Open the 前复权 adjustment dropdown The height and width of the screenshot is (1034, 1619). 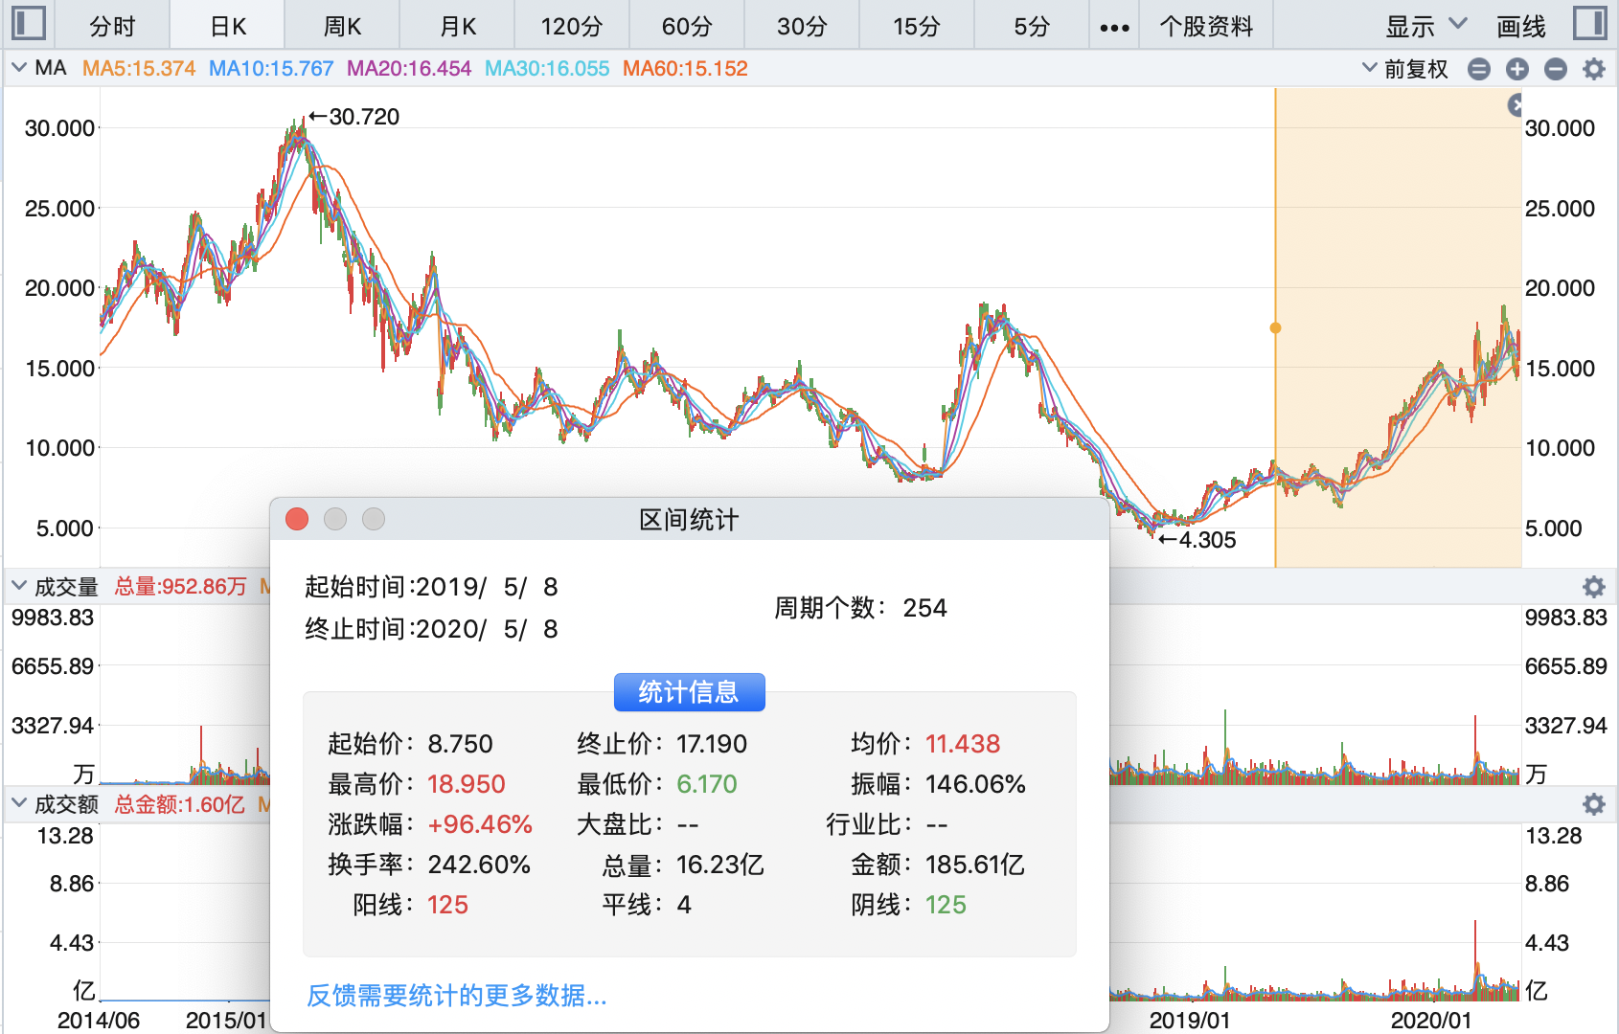(1404, 69)
